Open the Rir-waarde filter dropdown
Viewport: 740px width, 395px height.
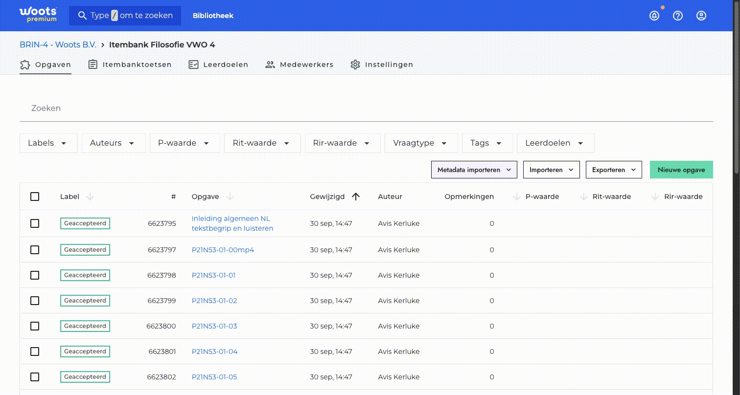tap(343, 143)
